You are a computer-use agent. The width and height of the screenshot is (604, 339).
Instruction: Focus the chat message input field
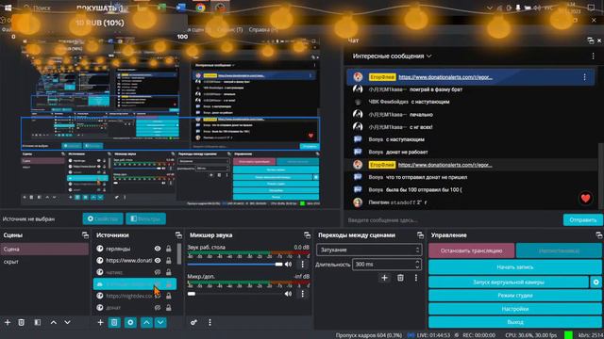point(453,220)
